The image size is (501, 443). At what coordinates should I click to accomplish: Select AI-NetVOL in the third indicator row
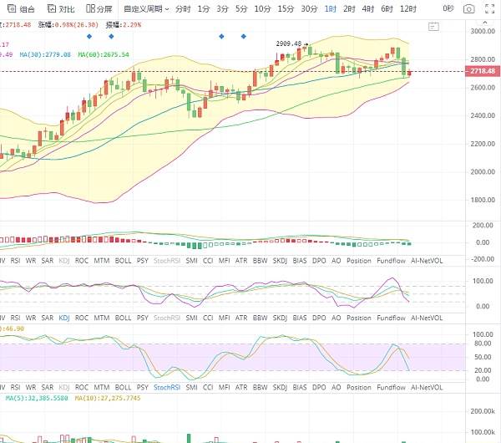[x=427, y=387]
